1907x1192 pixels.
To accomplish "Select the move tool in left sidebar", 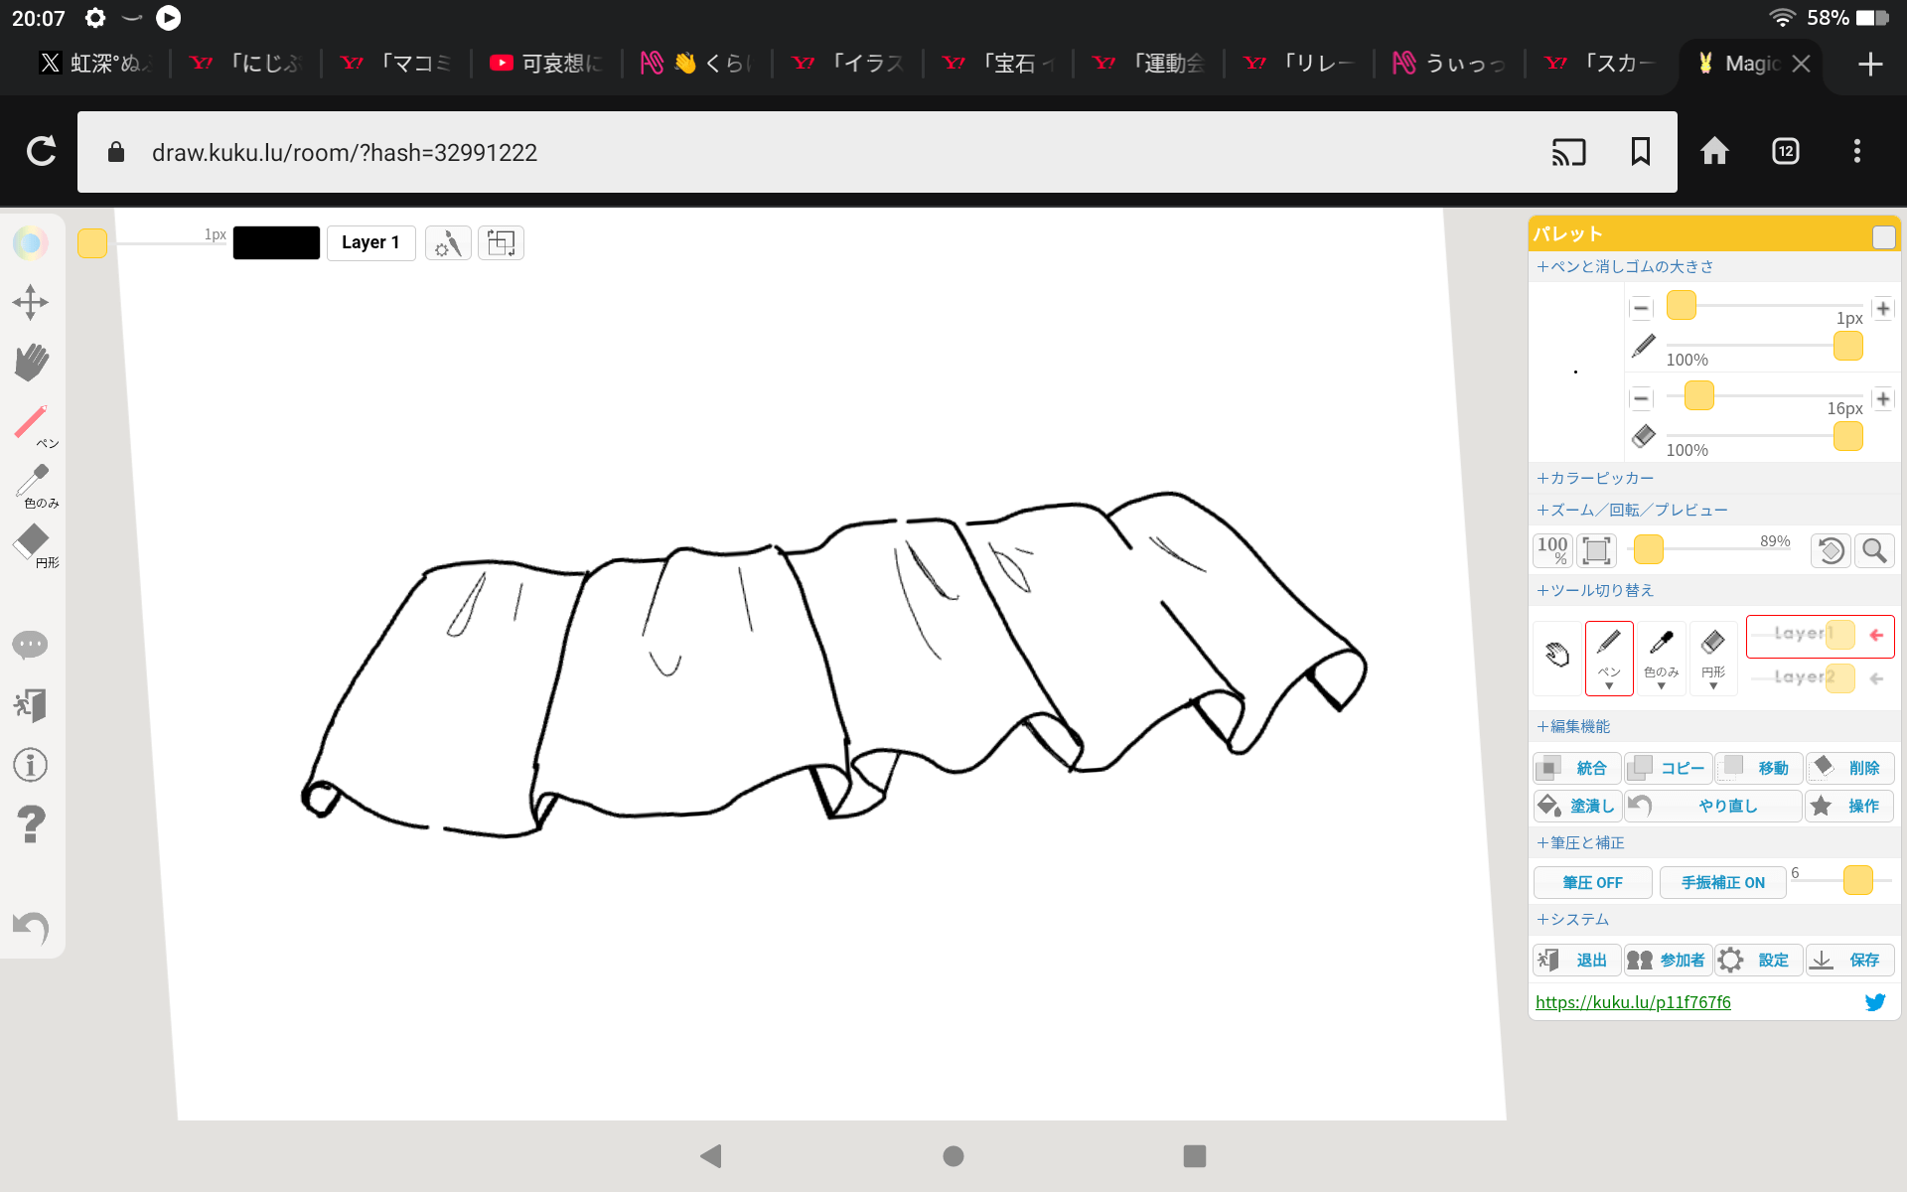I will [31, 302].
